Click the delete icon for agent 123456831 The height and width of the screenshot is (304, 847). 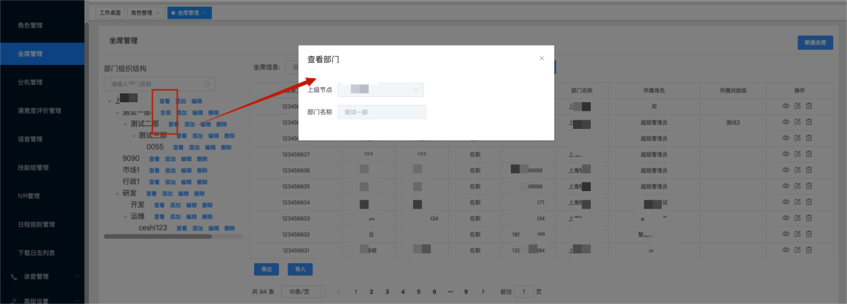click(808, 251)
